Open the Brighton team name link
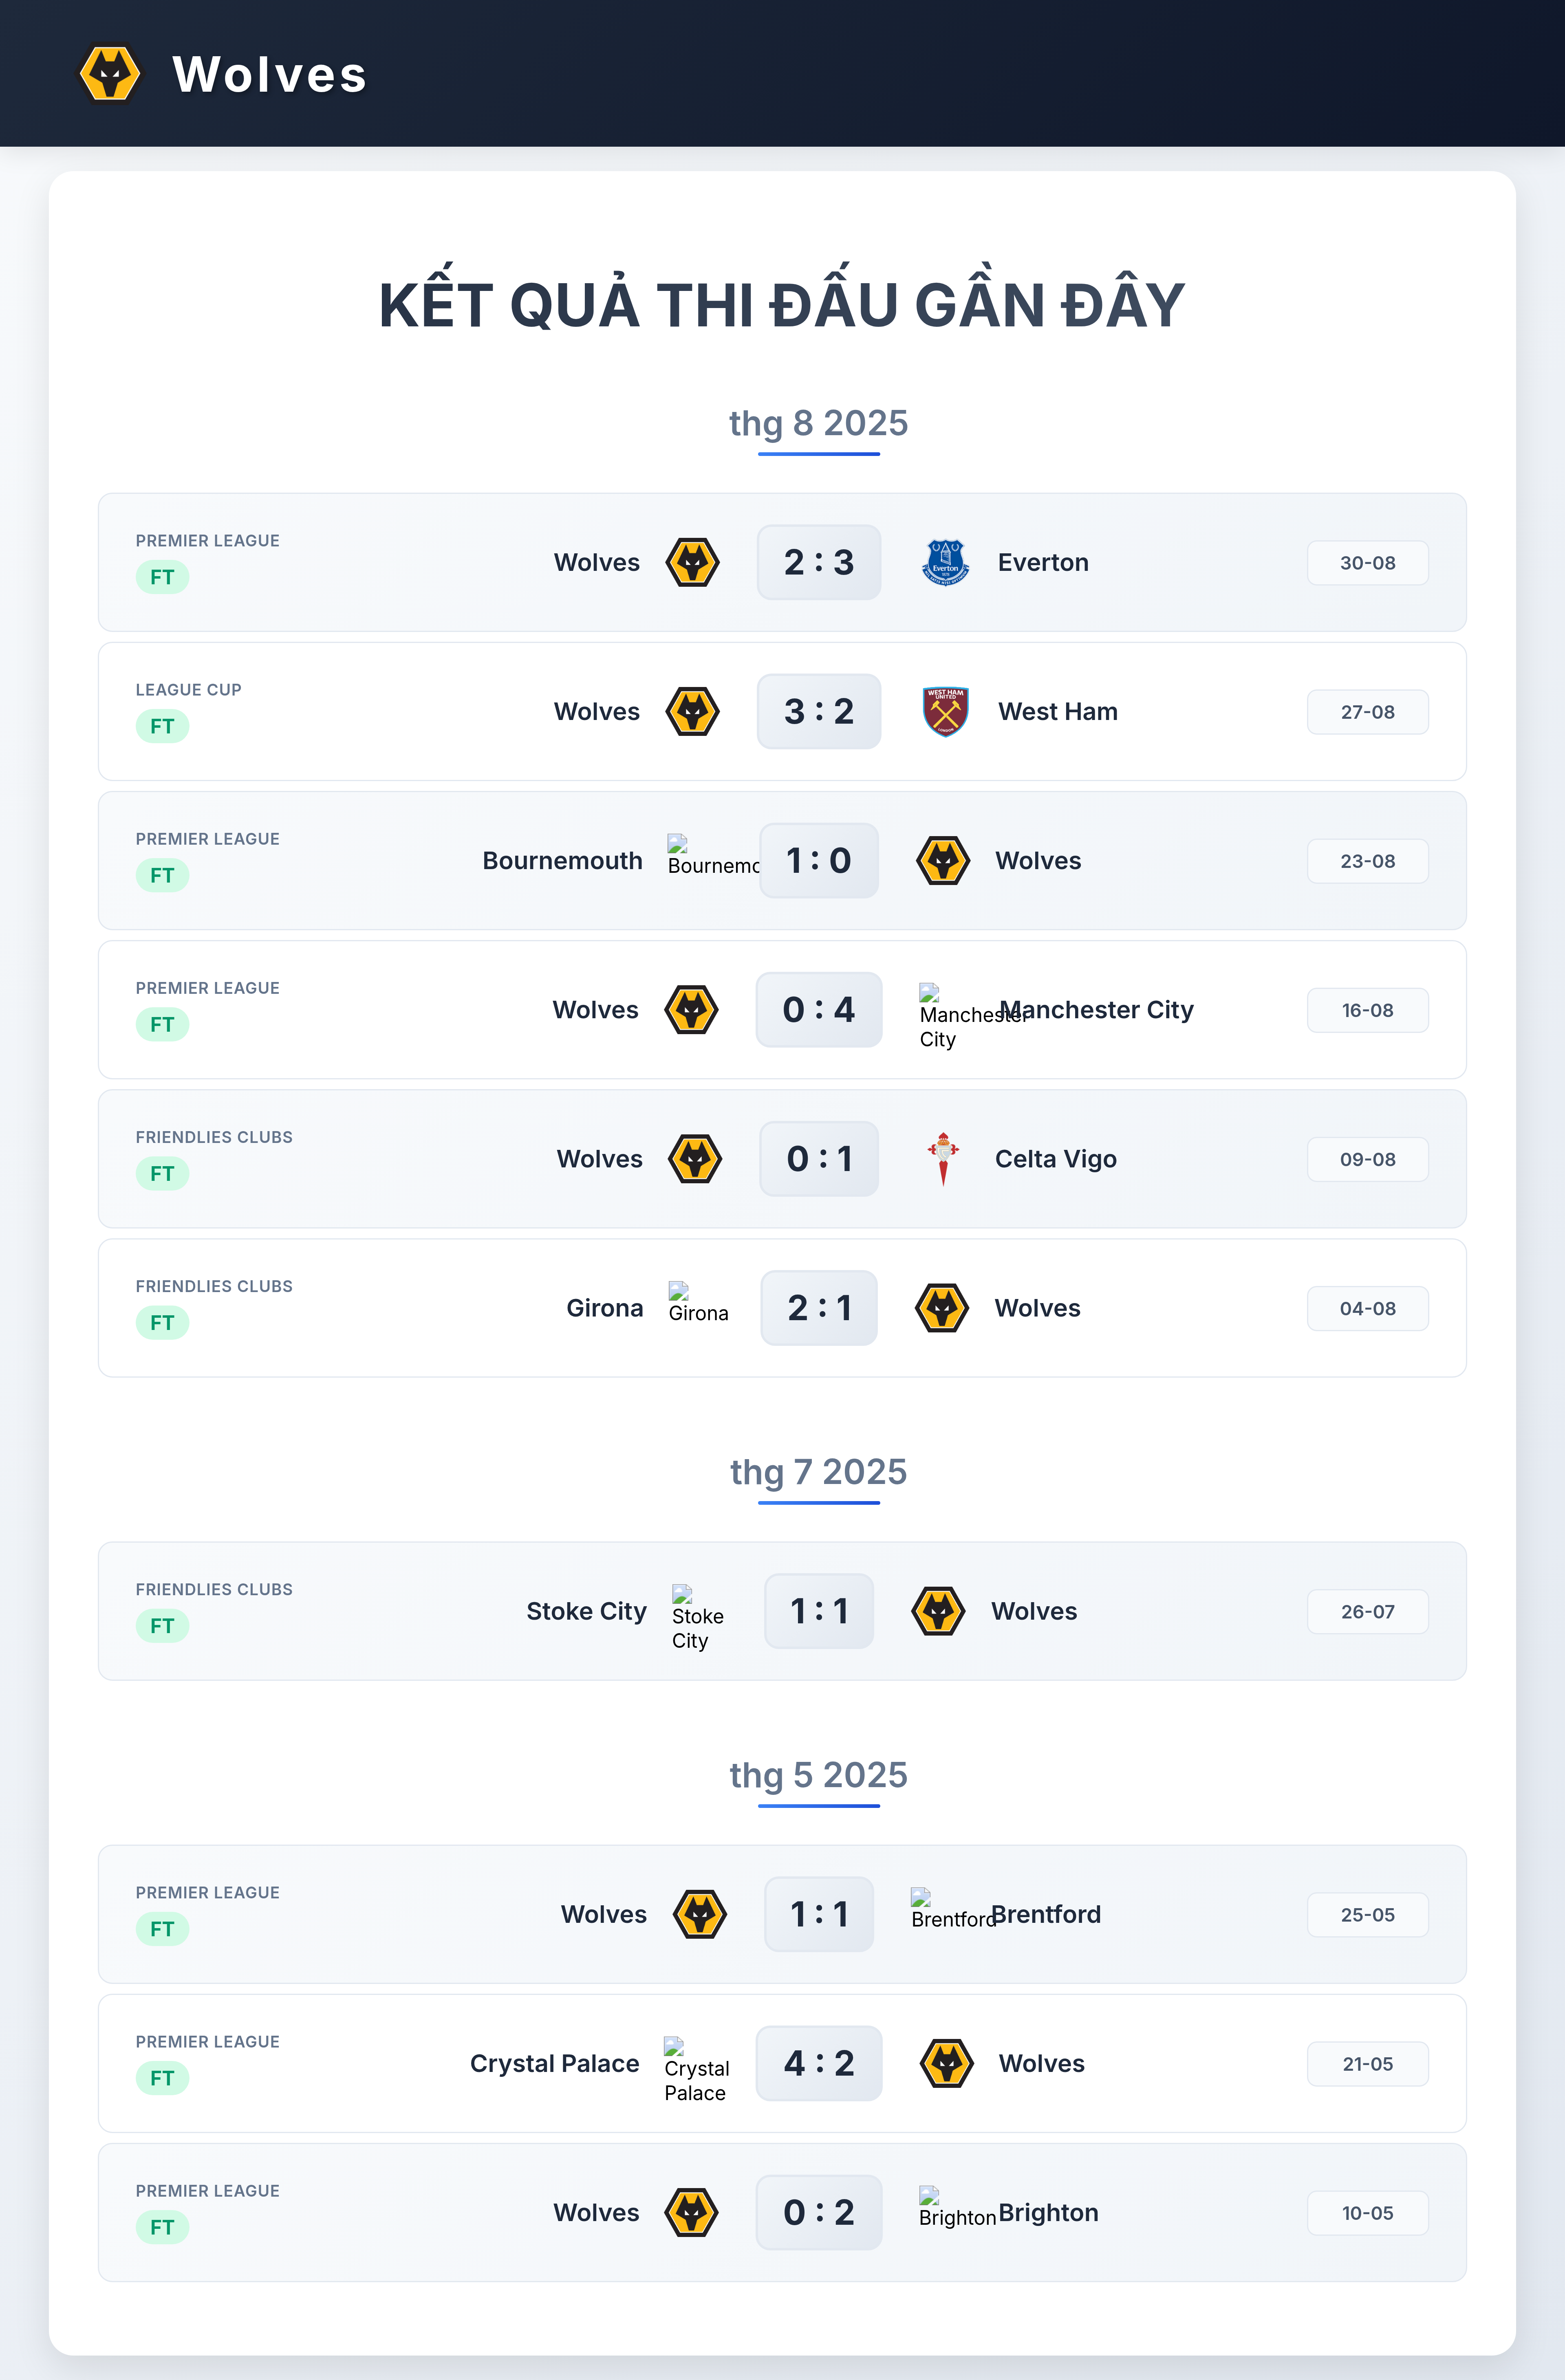This screenshot has width=1565, height=2380. pyautogui.click(x=1048, y=2212)
